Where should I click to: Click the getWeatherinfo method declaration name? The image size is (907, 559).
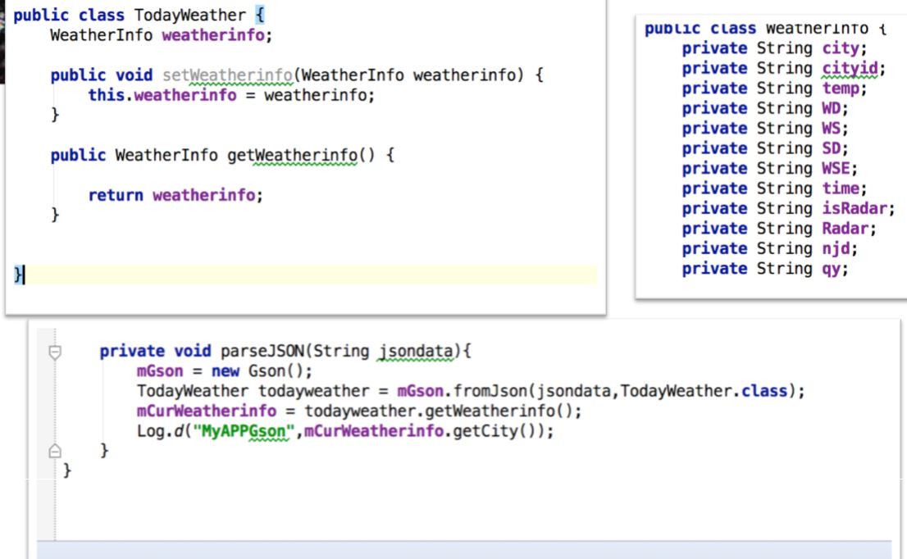[293, 155]
